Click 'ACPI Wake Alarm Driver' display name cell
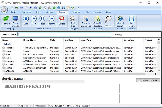This screenshot has width=162, height=108. (34, 68)
